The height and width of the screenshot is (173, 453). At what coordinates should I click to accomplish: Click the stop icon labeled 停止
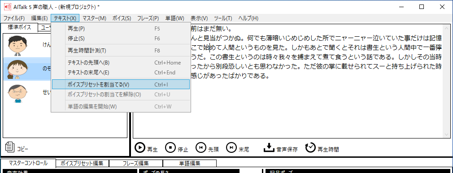tap(170, 147)
